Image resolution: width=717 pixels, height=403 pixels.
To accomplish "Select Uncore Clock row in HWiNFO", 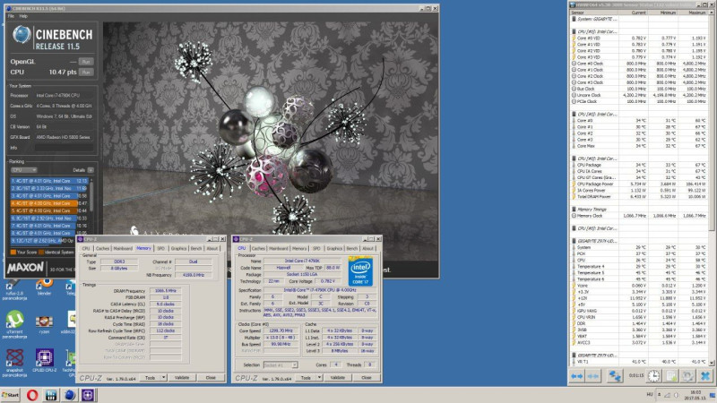I will pyautogui.click(x=639, y=96).
